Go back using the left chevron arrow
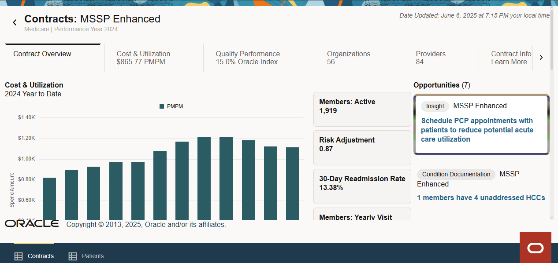 click(15, 22)
